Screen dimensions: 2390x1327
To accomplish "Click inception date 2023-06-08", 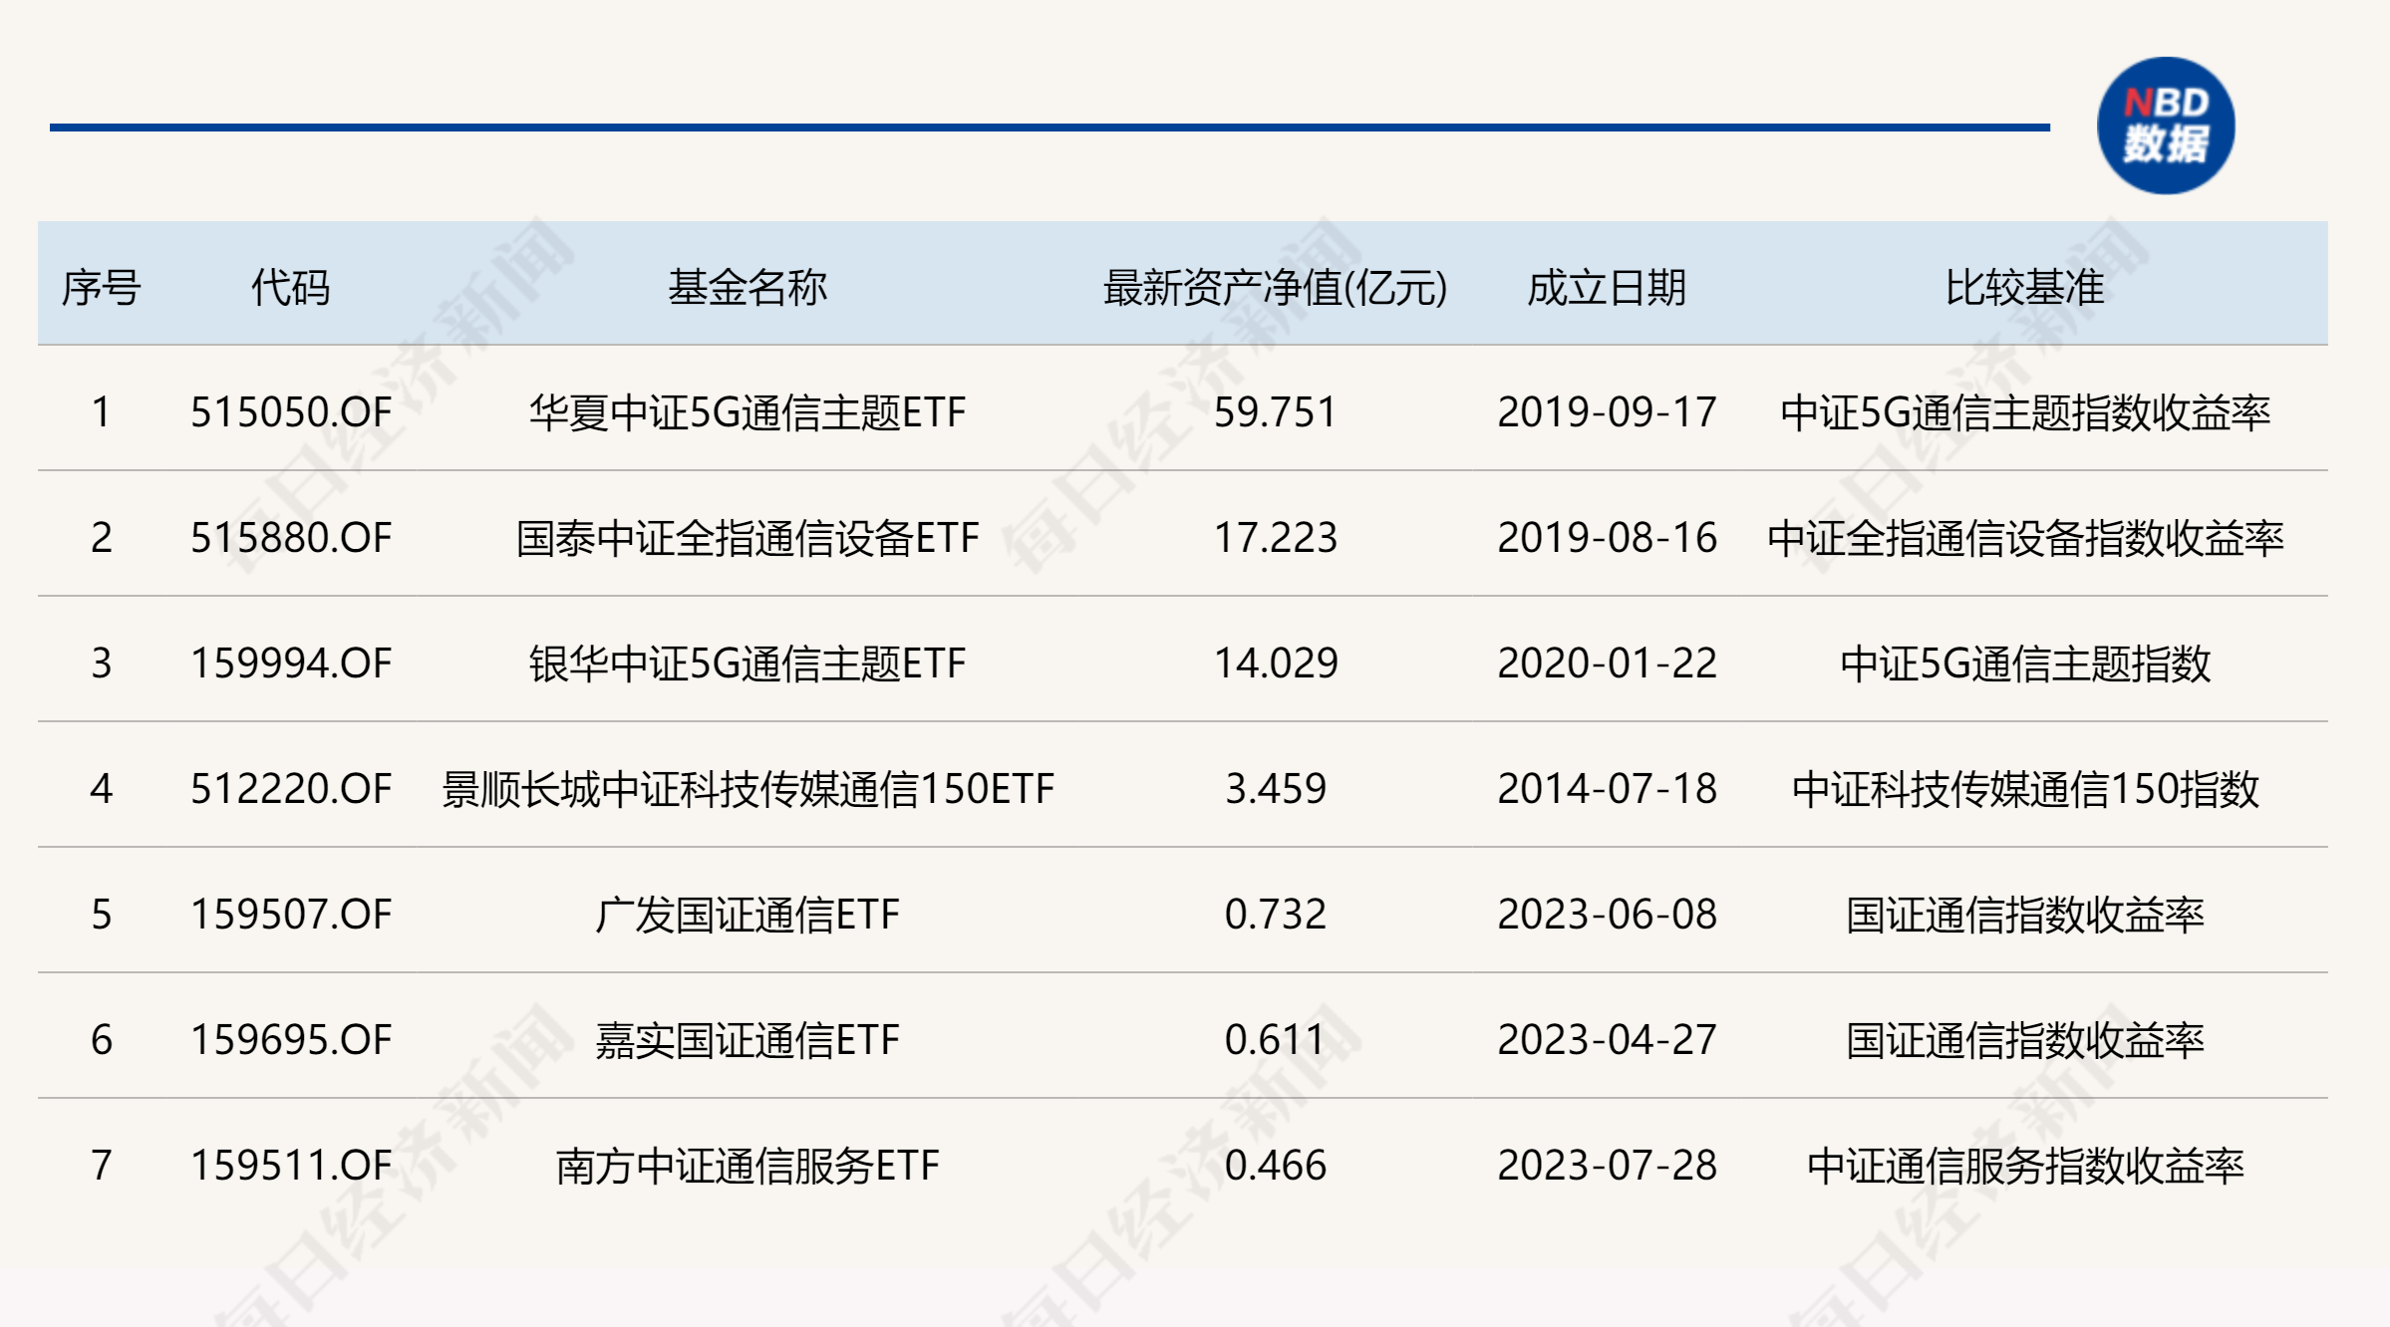I will point(1607,915).
